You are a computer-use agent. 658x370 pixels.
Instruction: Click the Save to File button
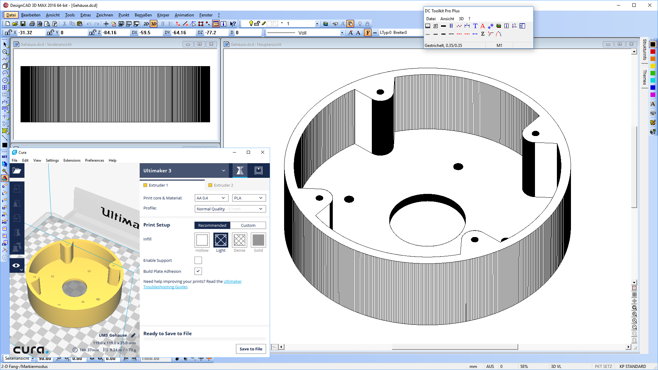coord(251,349)
